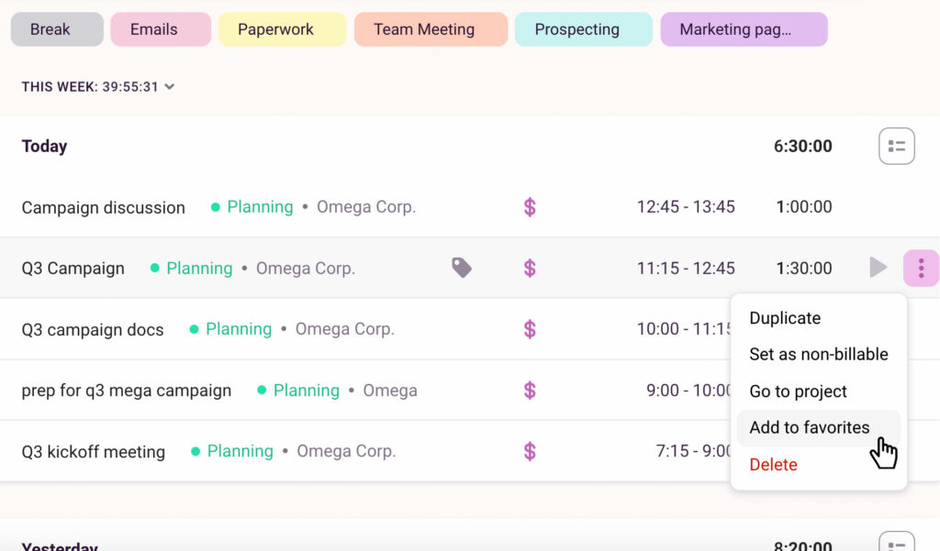This screenshot has width=940, height=551.
Task: Toggle billable dollar icon for Campaign discussion
Action: [530, 207]
